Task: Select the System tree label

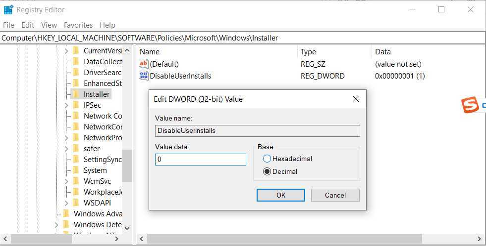Action: click(95, 170)
